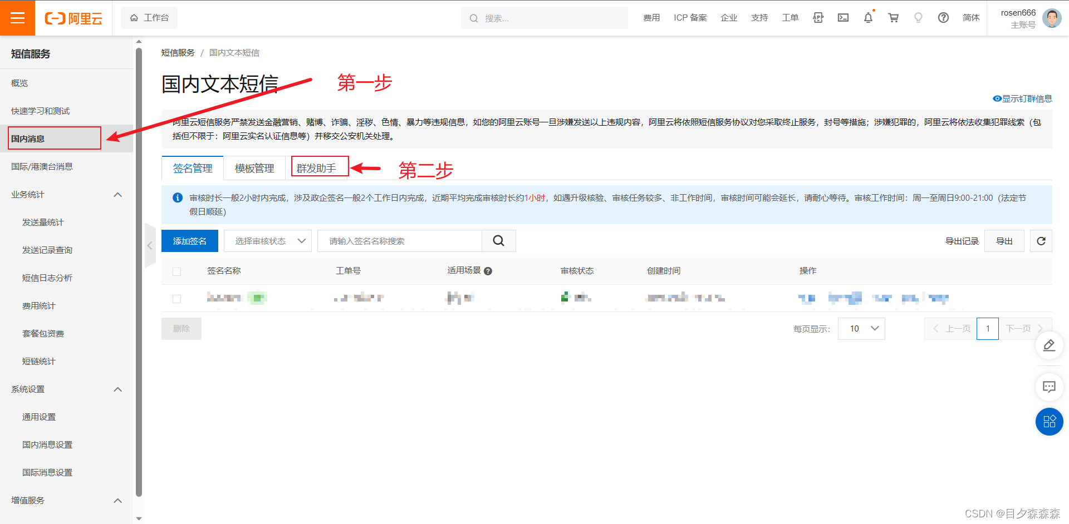1069x524 pixels.
Task: Go to 上一页 previous page
Action: point(951,329)
